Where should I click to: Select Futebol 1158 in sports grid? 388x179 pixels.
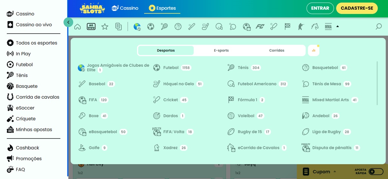172,68
